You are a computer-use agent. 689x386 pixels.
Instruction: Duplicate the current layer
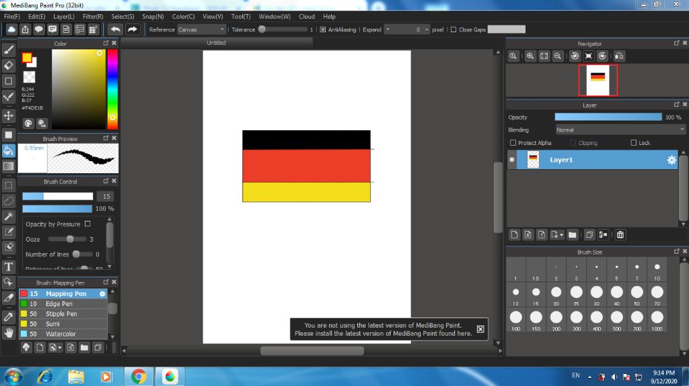click(589, 235)
